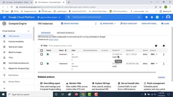The height and width of the screenshot is (97, 173).
Task: Check the instance-1 row checkbox
Action: (42, 54)
